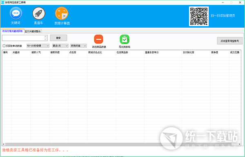The height and width of the screenshot is (157, 245).
Task: Click the 关键词 column header
Action: pyautogui.click(x=21, y=52)
